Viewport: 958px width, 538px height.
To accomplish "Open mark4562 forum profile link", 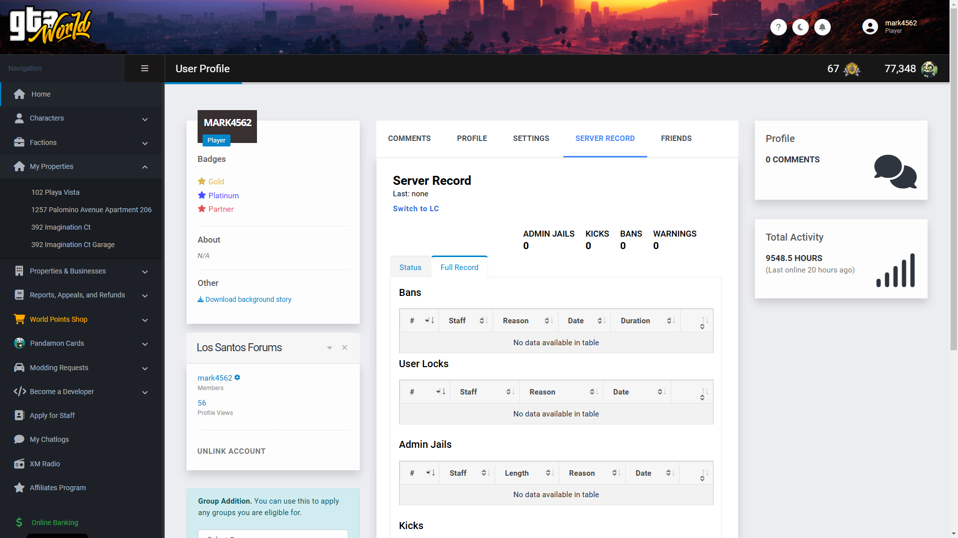I will coord(215,378).
